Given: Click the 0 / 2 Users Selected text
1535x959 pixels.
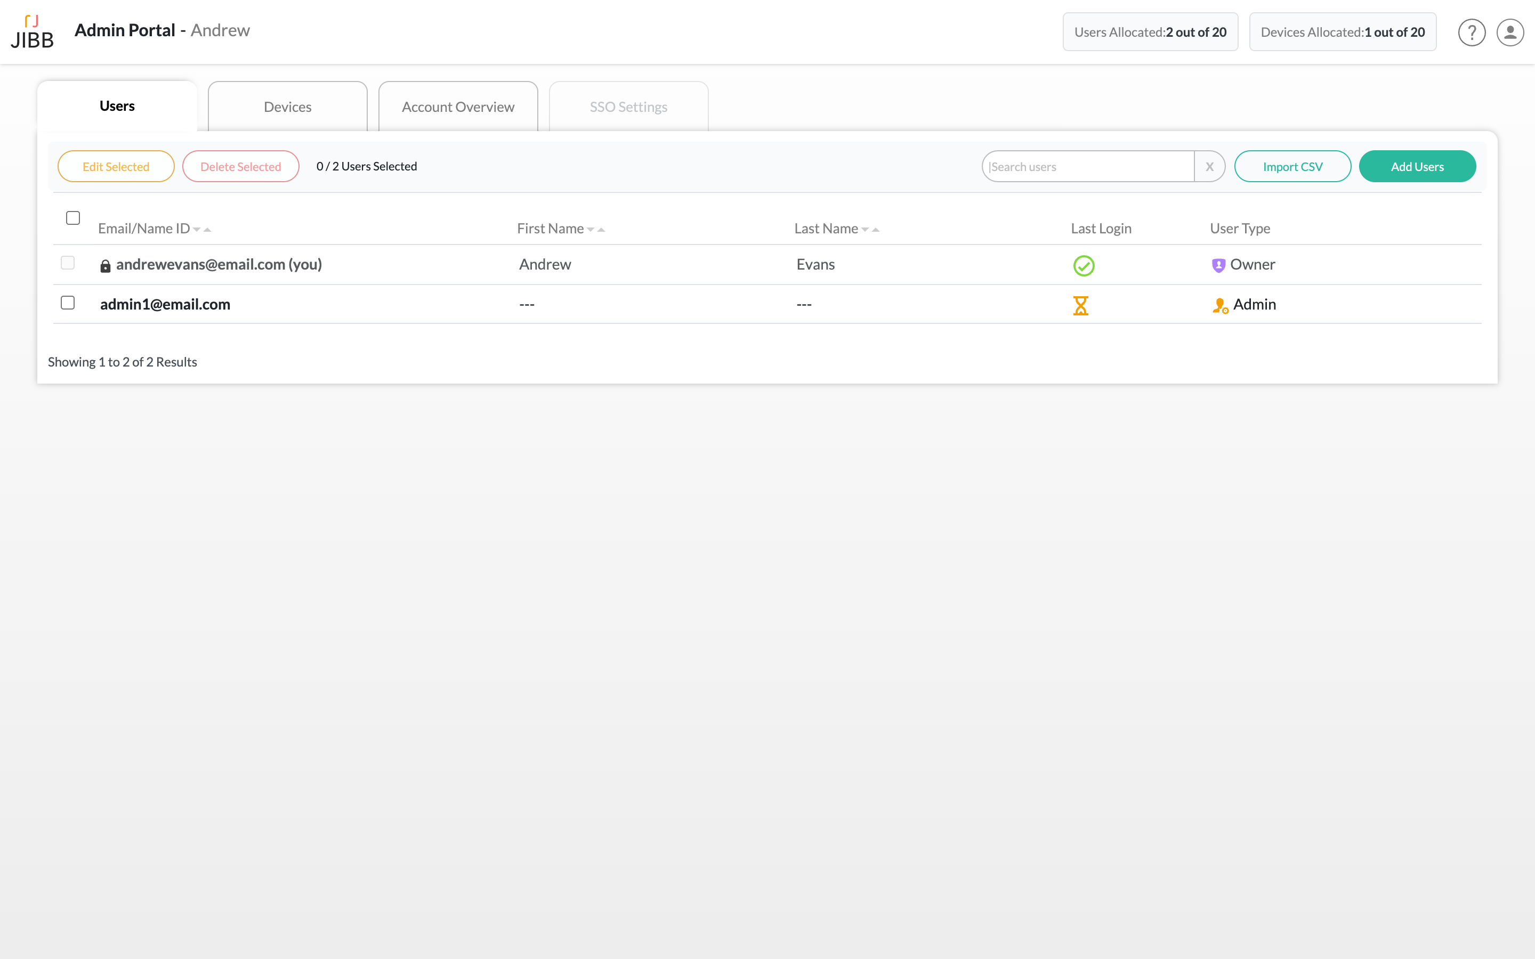Looking at the screenshot, I should point(367,166).
